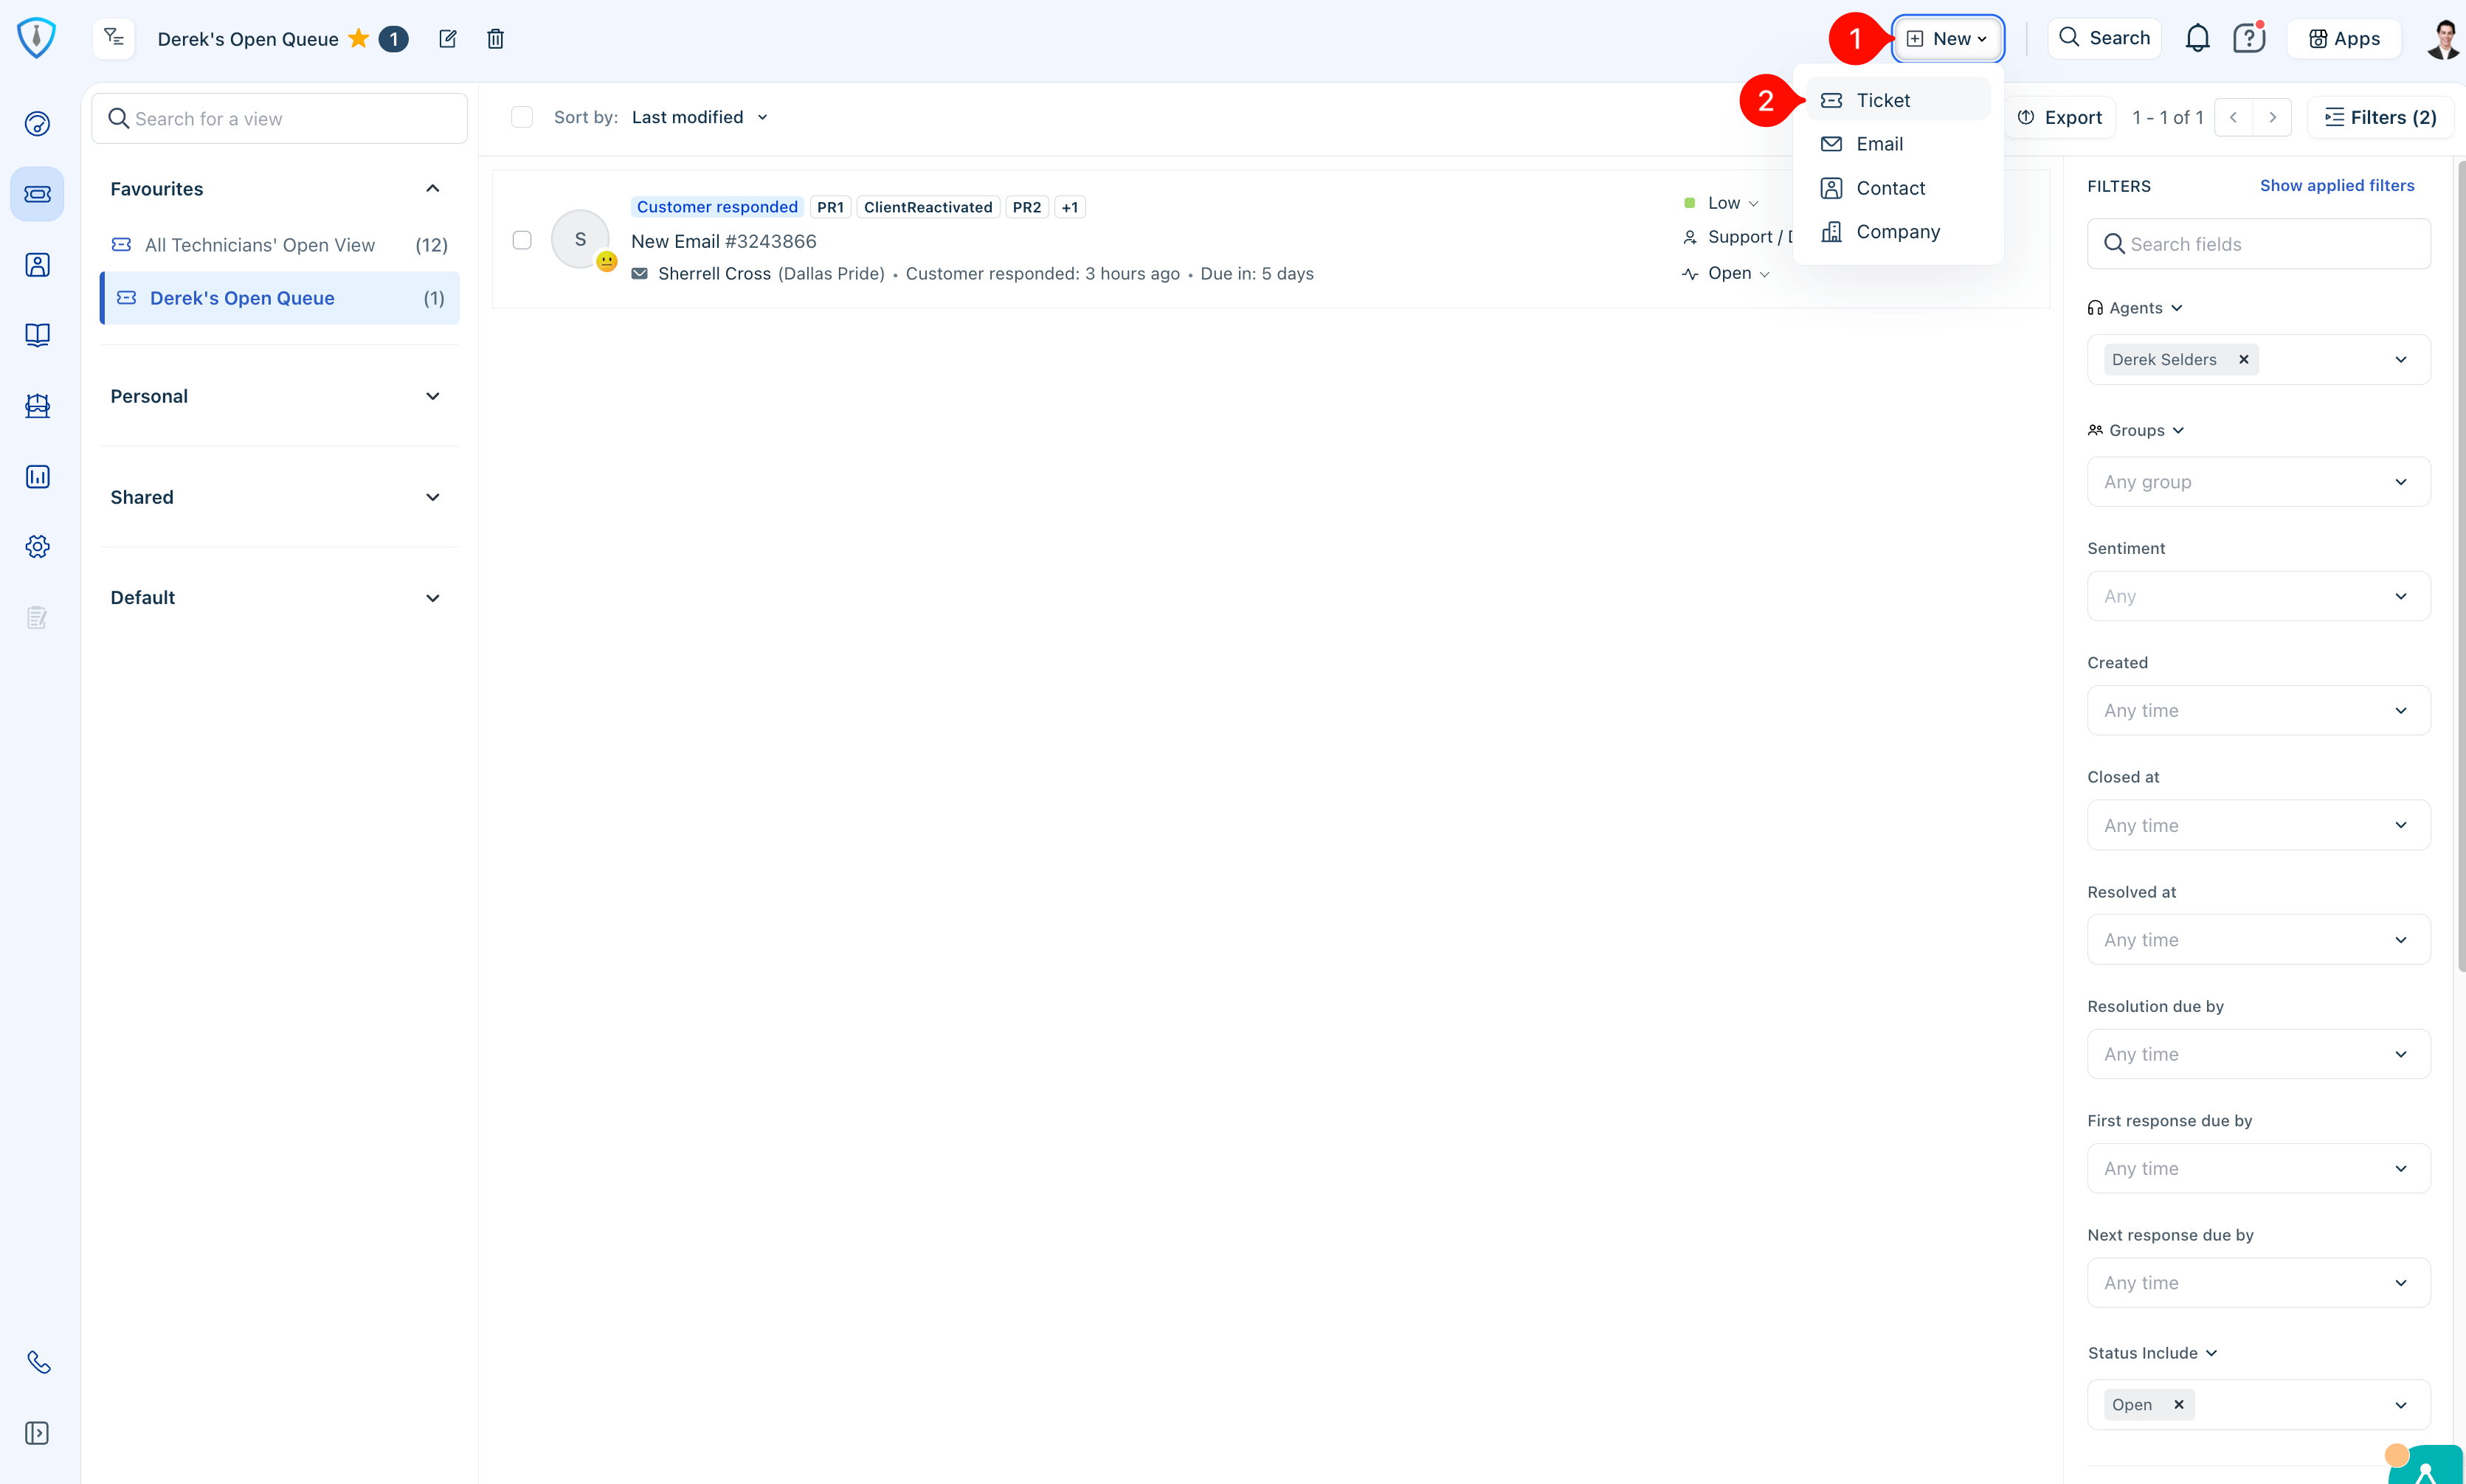Click Show applied filters link
The height and width of the screenshot is (1484, 2466).
[x=2336, y=186]
